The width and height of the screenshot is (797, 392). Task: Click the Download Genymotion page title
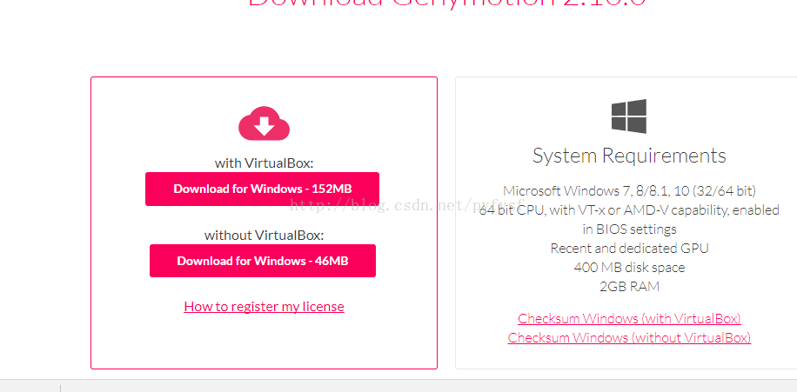click(447, 4)
